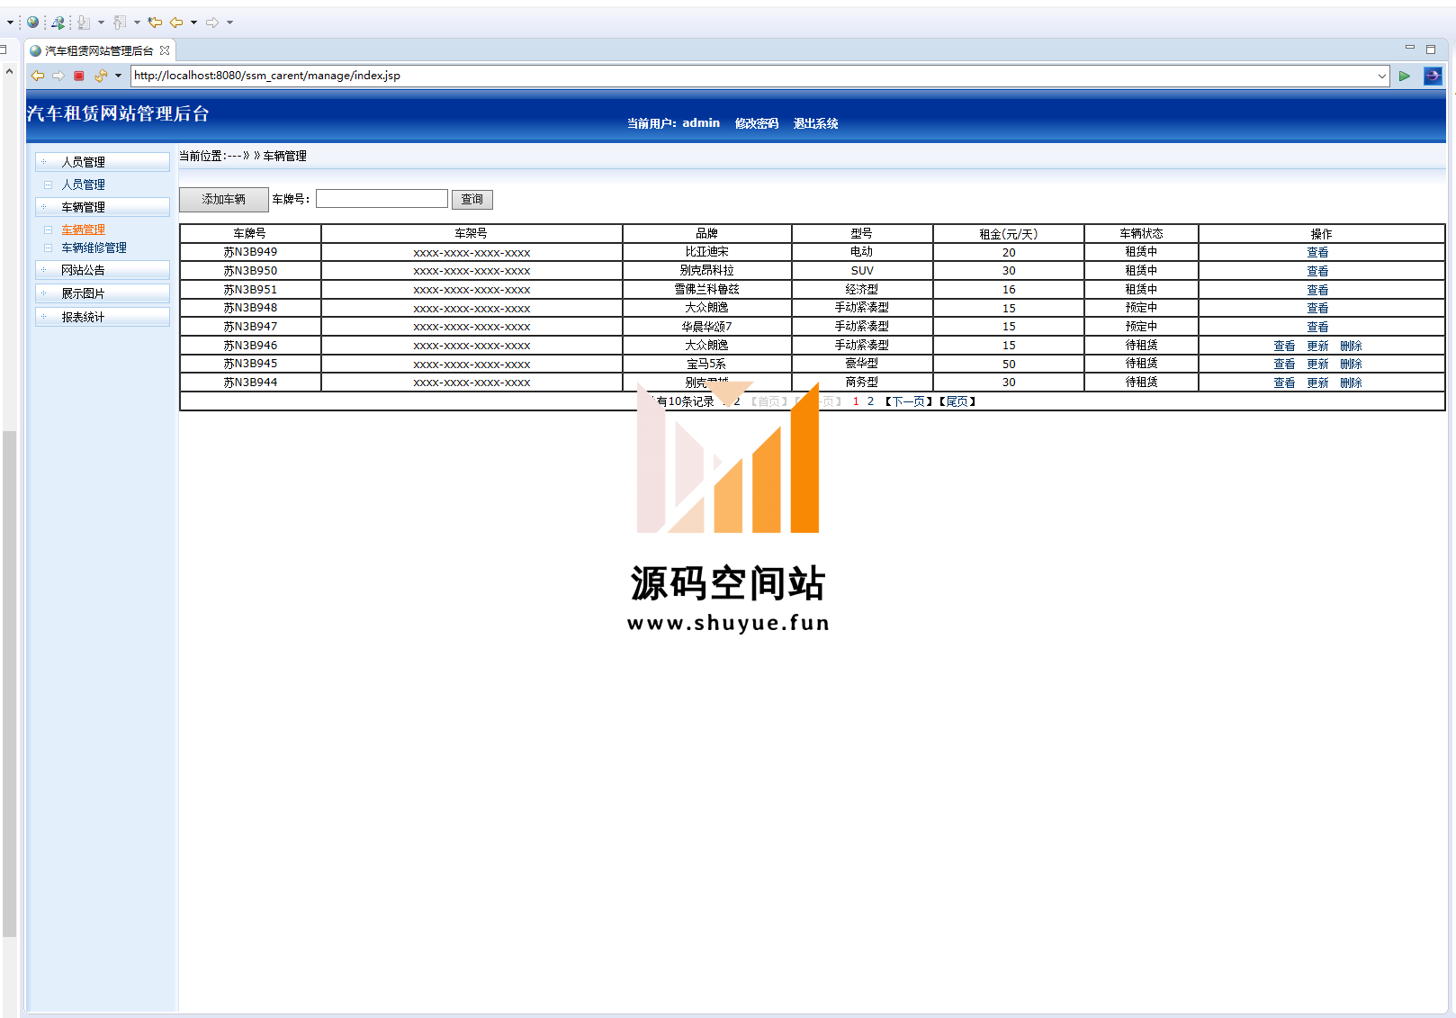Click 修改密码 in the header

[x=757, y=123]
